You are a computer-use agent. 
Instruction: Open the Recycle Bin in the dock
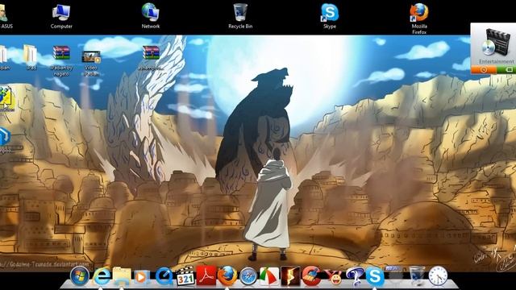pos(417,275)
